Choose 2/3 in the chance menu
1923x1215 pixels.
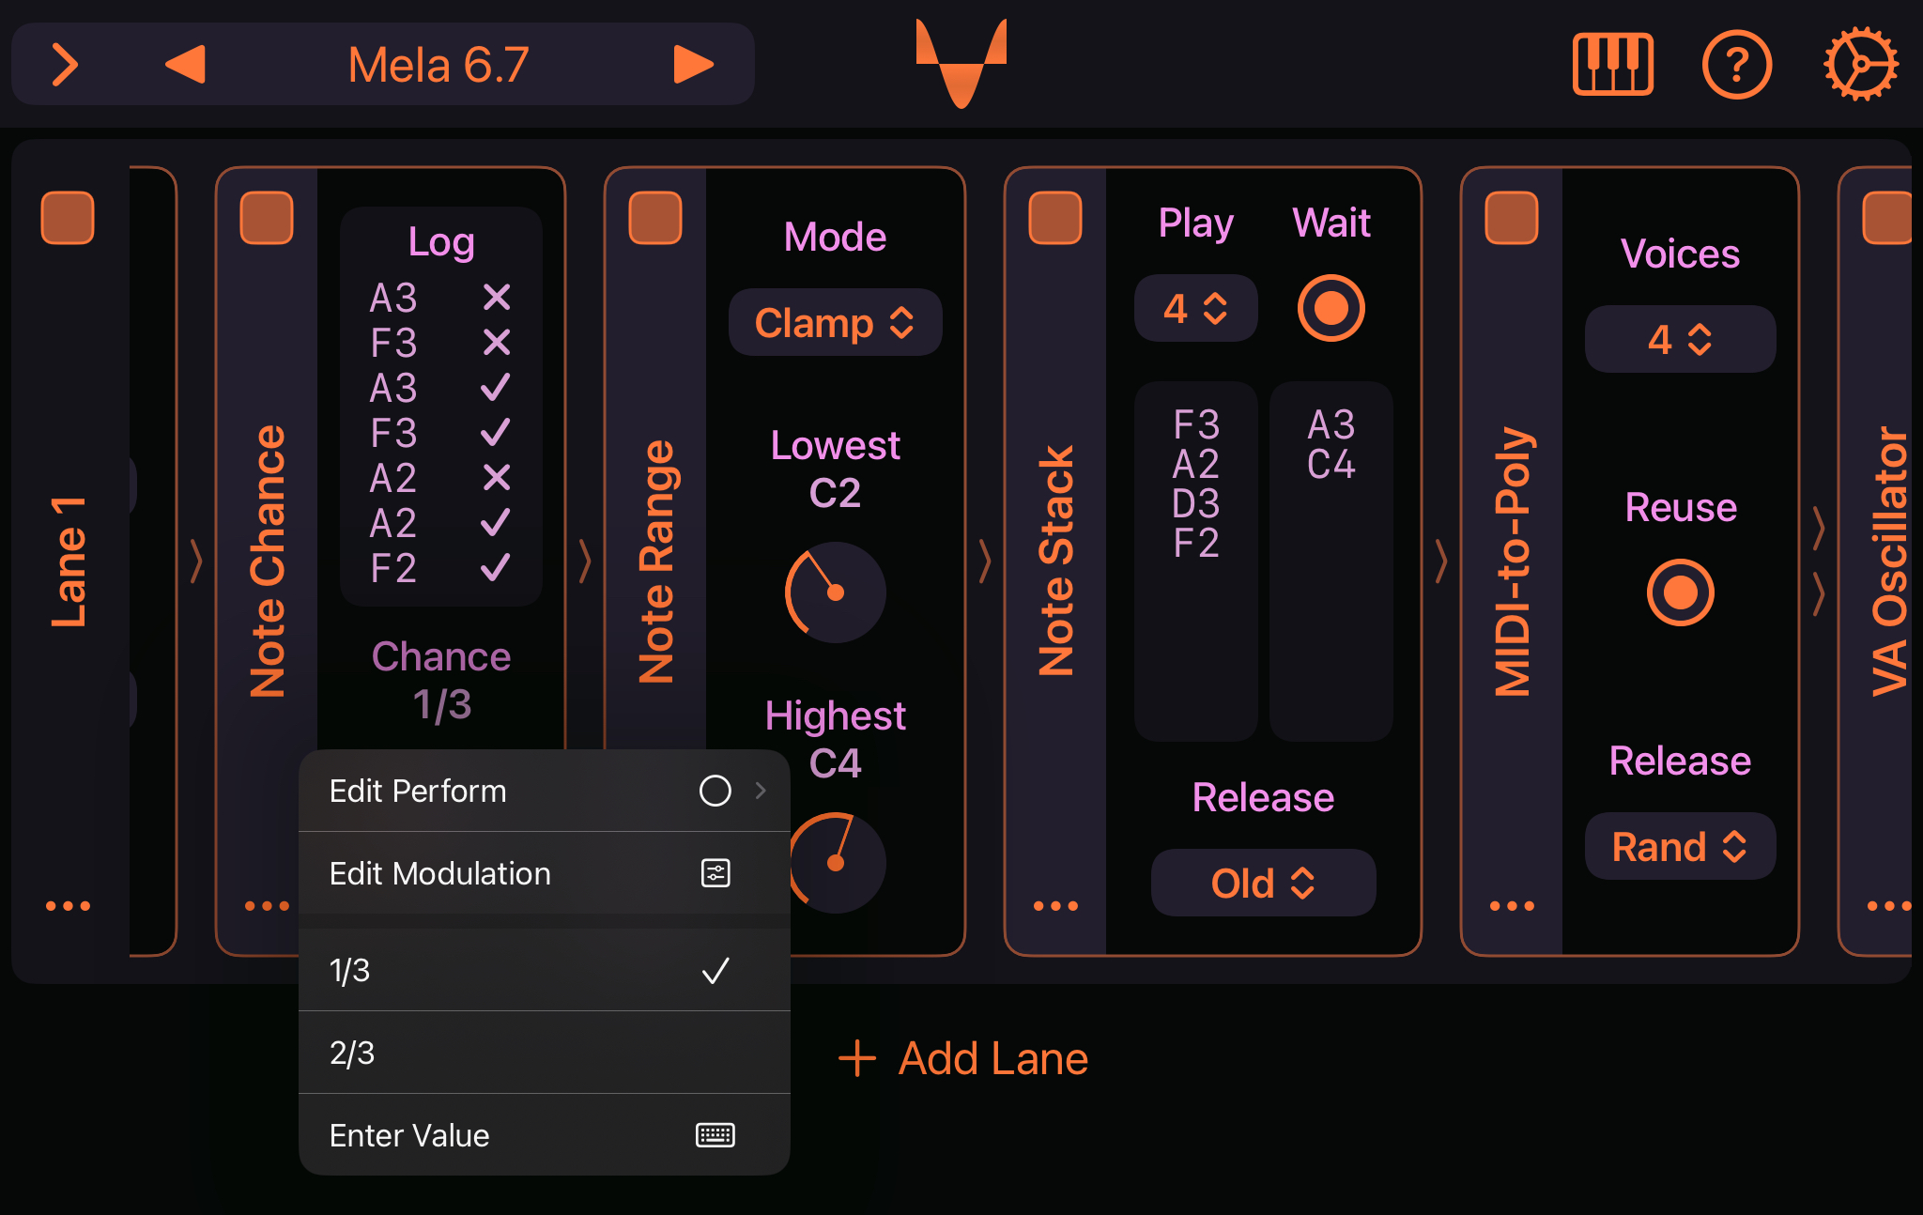[543, 1053]
